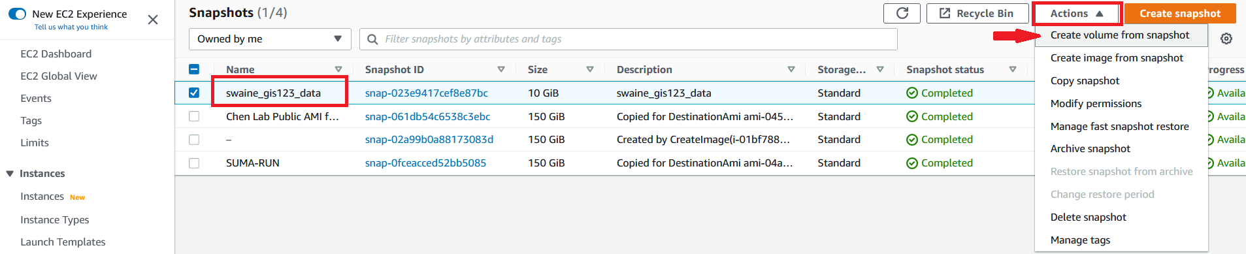This screenshot has width=1246, height=254.
Task: Click Completed status icon for swaine_gis123_data
Action: [x=912, y=93]
